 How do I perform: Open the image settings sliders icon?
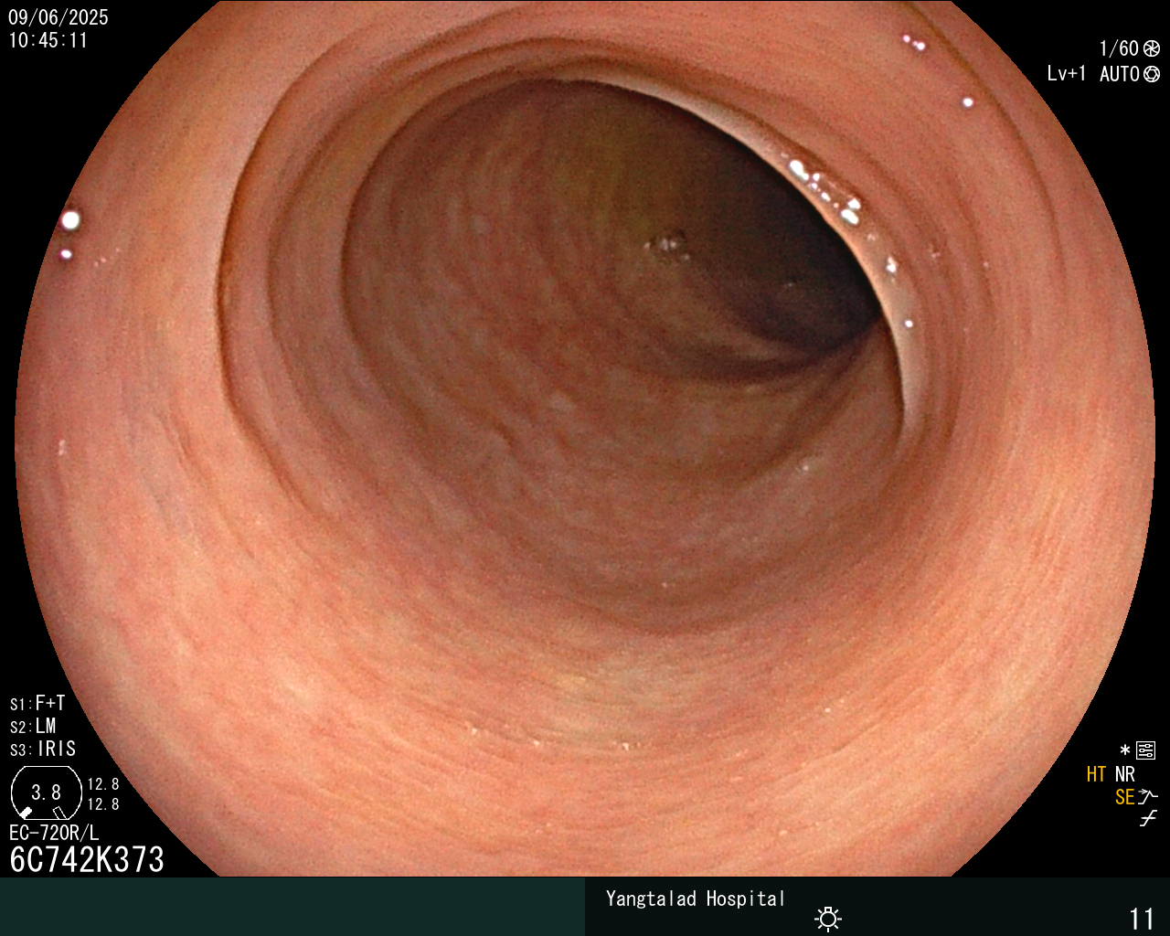[1146, 751]
